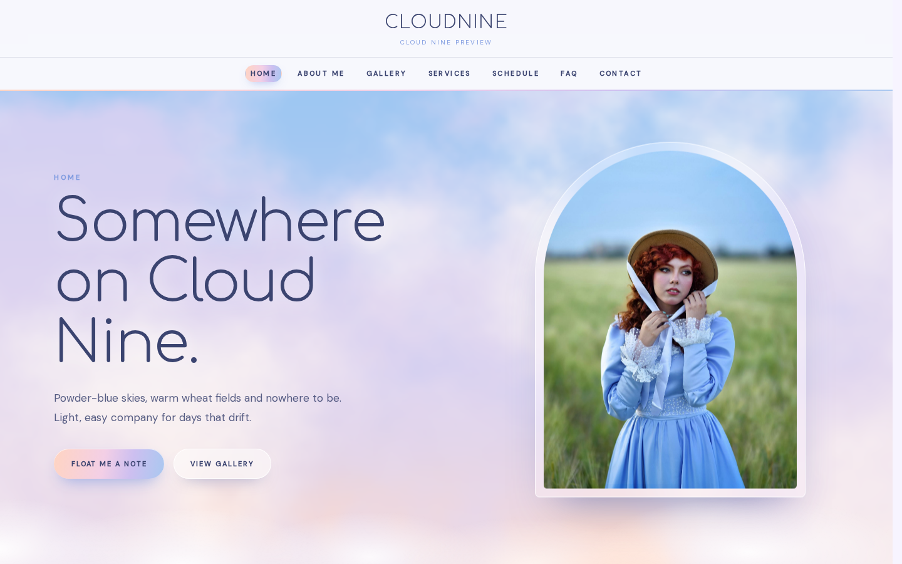The image size is (902, 564).
Task: Click the Cloud Nine Preview tagline
Action: (x=446, y=43)
